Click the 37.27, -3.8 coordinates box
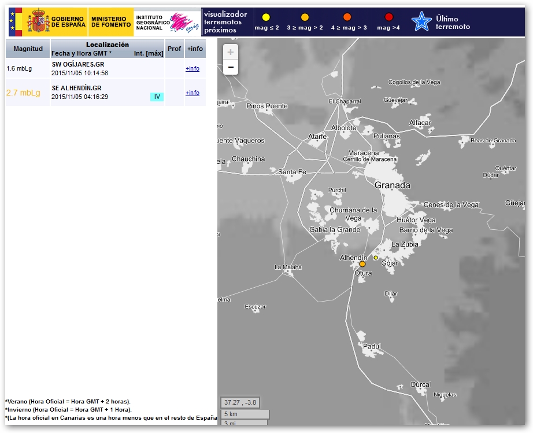This screenshot has width=533, height=433. coord(240,402)
